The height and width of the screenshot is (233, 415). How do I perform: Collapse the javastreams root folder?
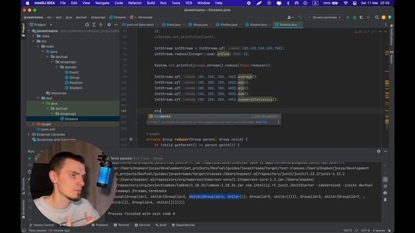pos(29,31)
